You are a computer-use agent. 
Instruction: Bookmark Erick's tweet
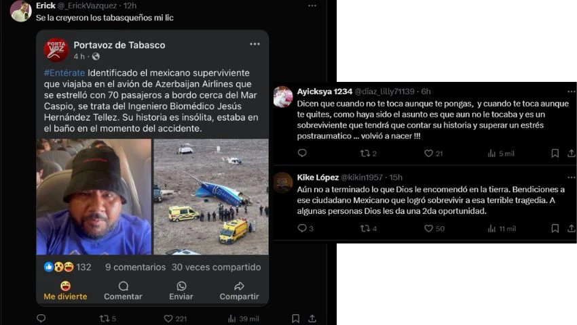295,318
